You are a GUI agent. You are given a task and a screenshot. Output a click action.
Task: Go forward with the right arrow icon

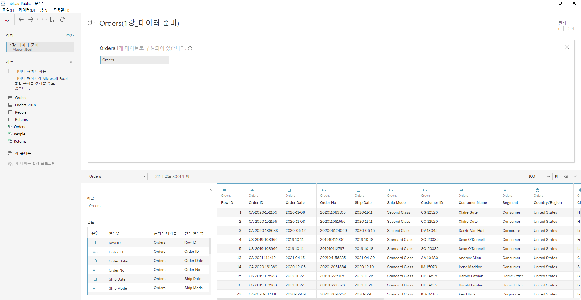[31, 19]
